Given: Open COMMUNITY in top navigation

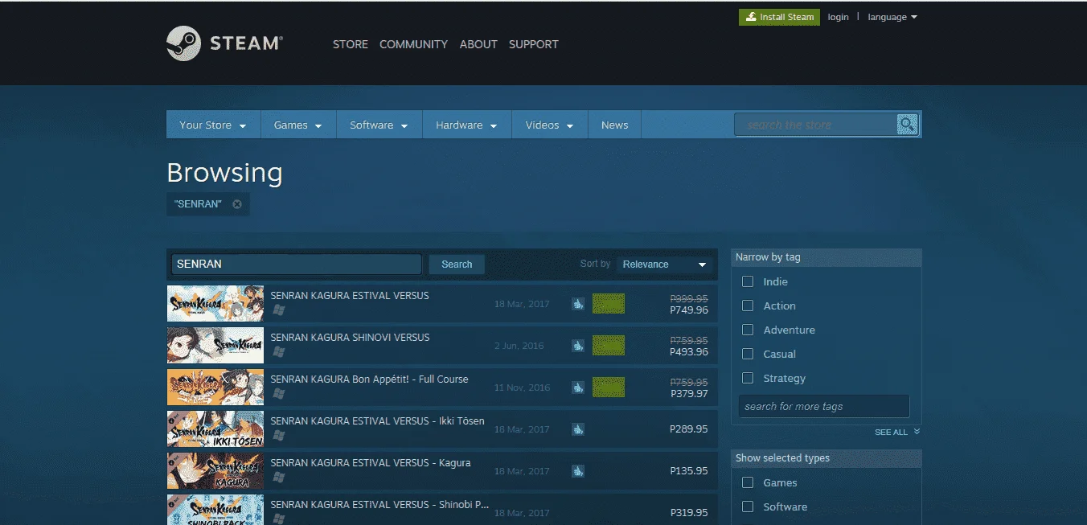Looking at the screenshot, I should [x=413, y=44].
